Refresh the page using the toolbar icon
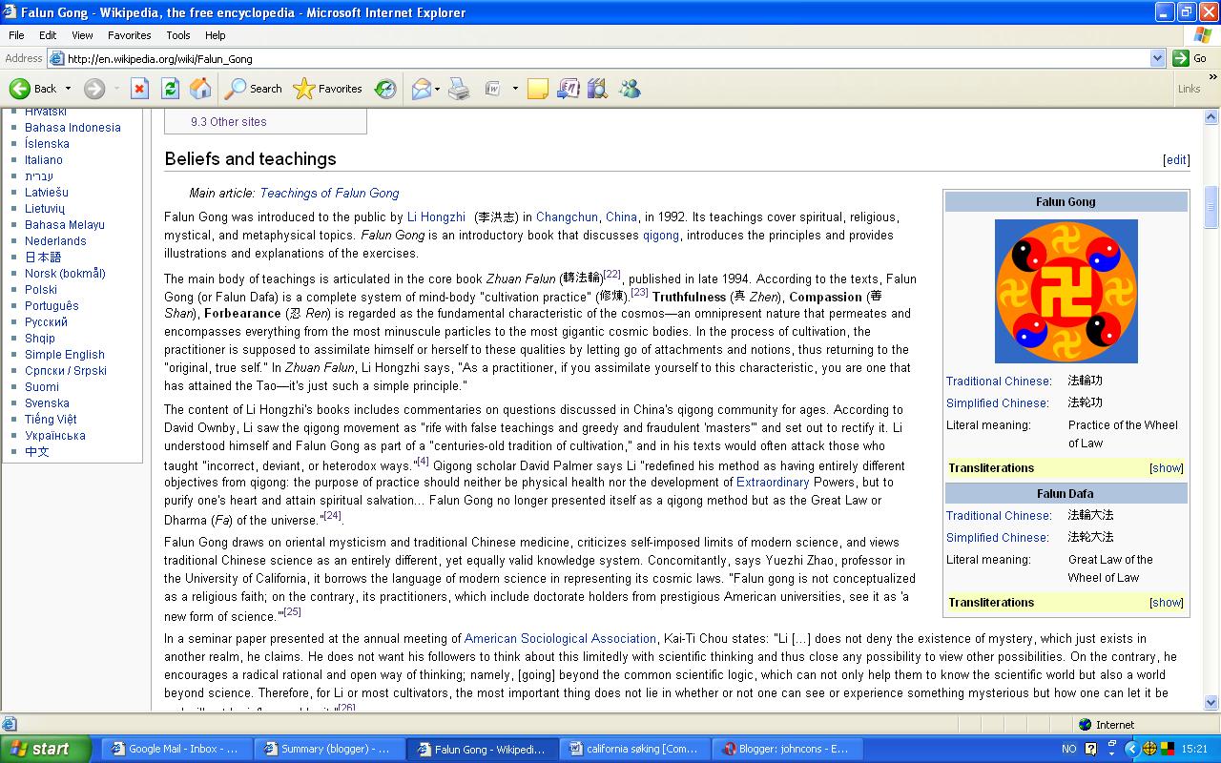This screenshot has width=1221, height=763. tap(170, 89)
